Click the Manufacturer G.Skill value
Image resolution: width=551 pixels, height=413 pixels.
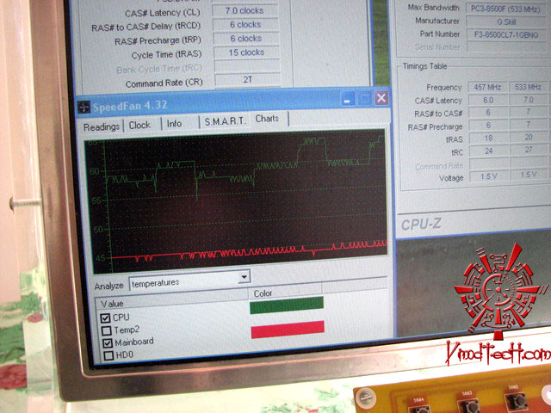[506, 22]
